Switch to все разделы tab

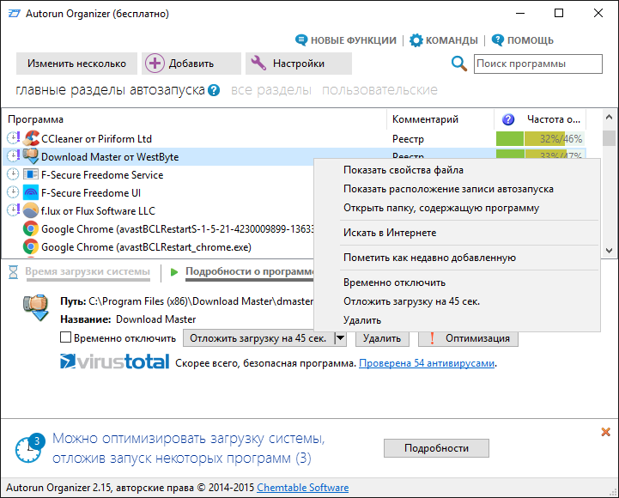tap(270, 90)
